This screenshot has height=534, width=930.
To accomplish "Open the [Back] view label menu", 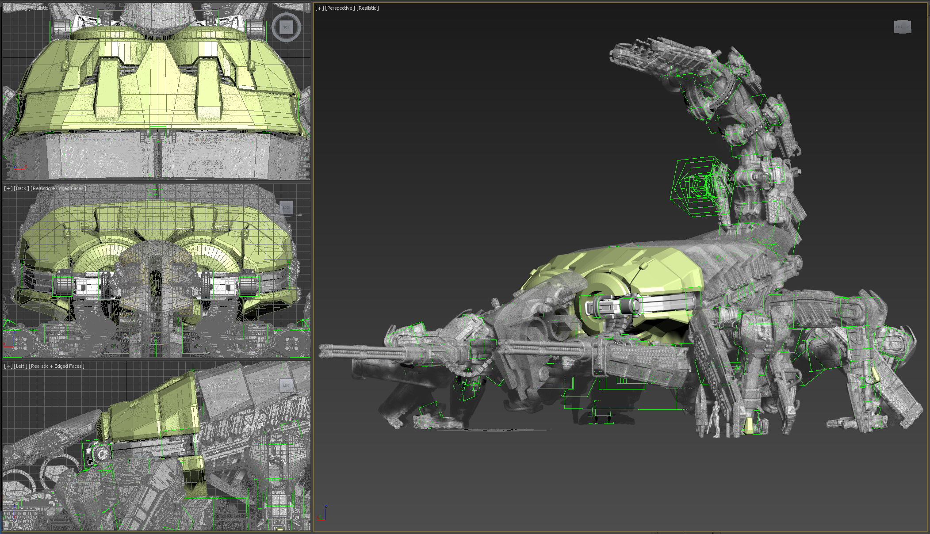I will click(x=21, y=188).
